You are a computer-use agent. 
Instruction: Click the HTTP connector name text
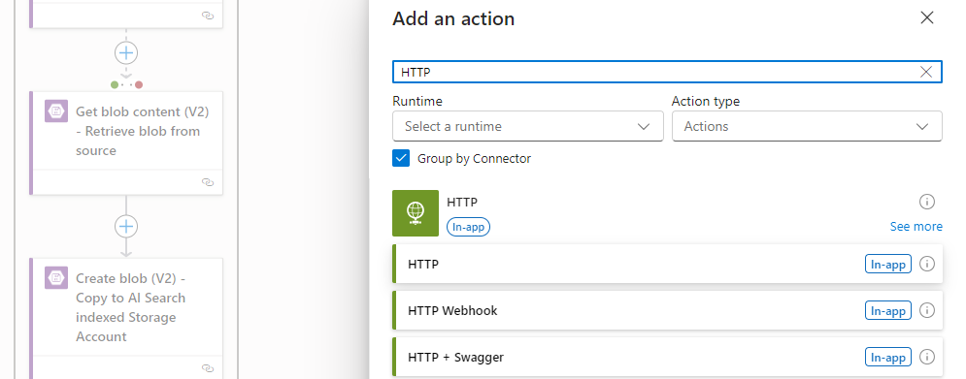462,202
